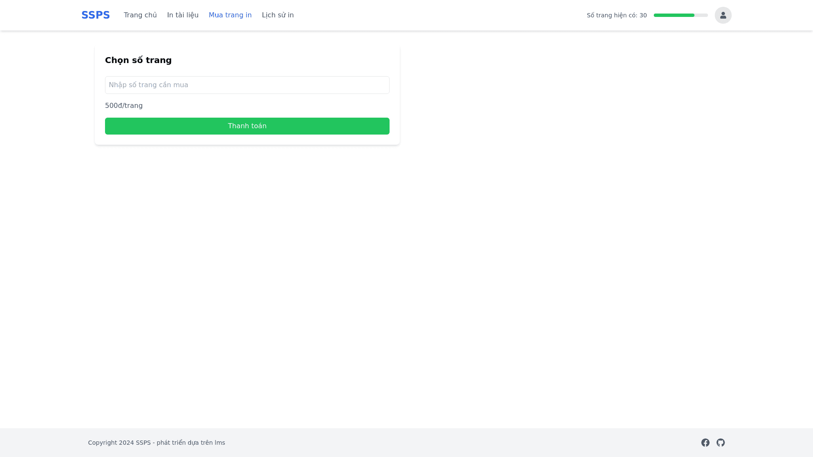813x457 pixels.
Task: Click the phát triển dựa trên footer phrase
Action: 184,443
